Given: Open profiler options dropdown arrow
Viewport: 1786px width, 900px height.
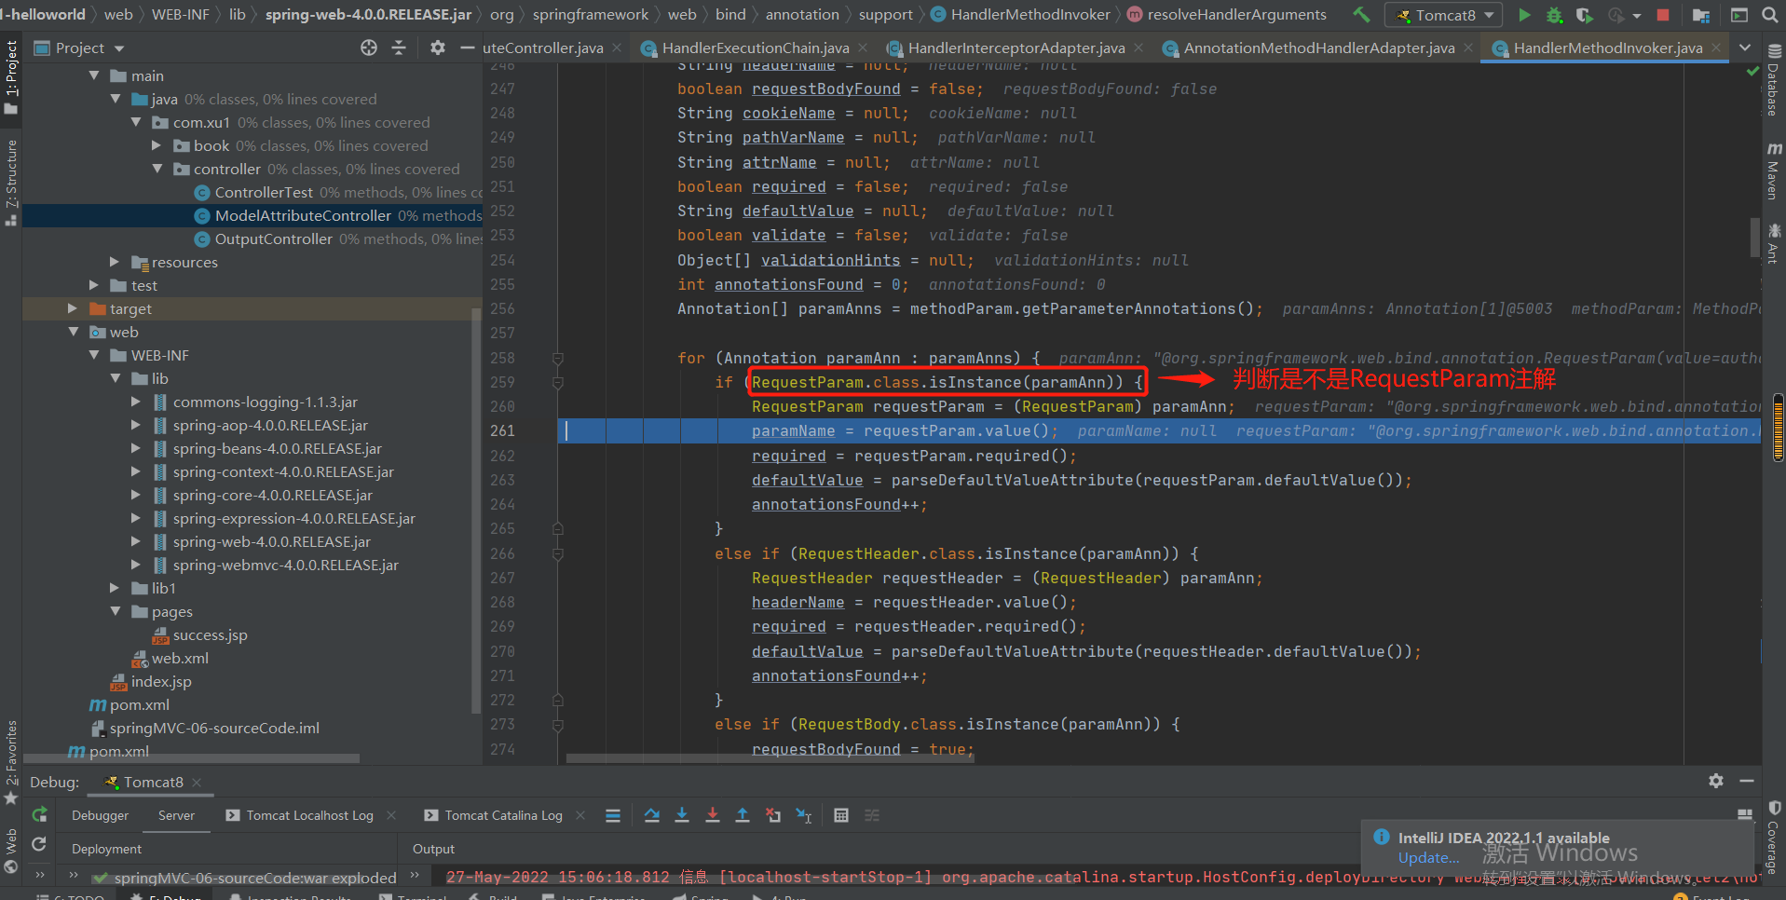Looking at the screenshot, I should click(1637, 16).
